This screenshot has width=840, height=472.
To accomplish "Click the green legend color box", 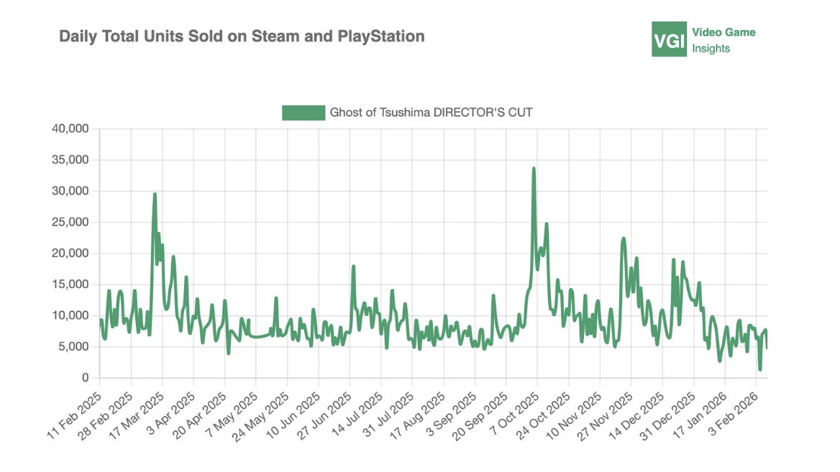I will coord(303,112).
